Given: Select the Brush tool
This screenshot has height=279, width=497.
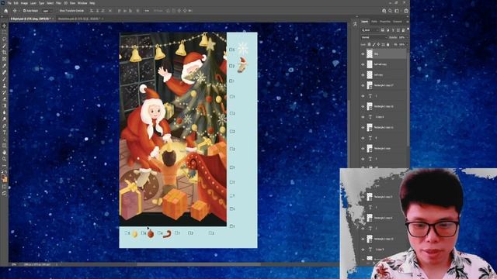Looking at the screenshot, I should click(4, 79).
